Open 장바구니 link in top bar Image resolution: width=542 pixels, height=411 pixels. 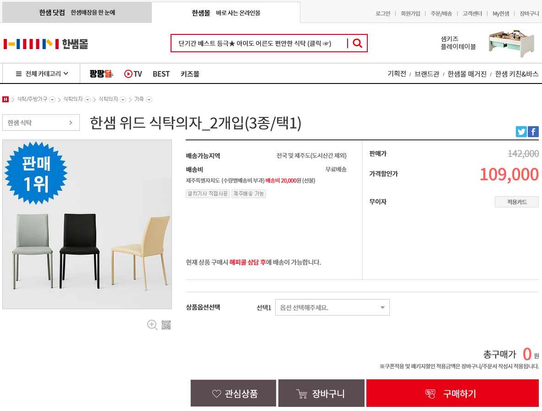tap(529, 13)
